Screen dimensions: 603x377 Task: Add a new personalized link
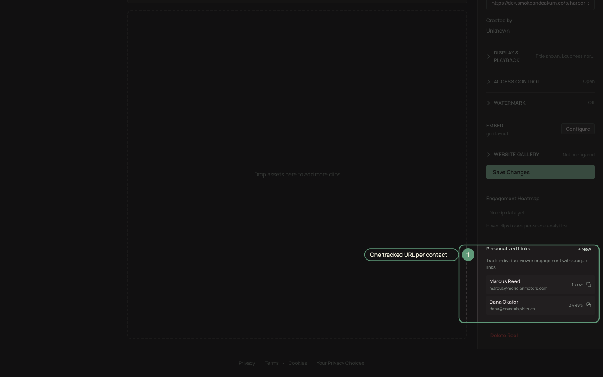pyautogui.click(x=585, y=249)
